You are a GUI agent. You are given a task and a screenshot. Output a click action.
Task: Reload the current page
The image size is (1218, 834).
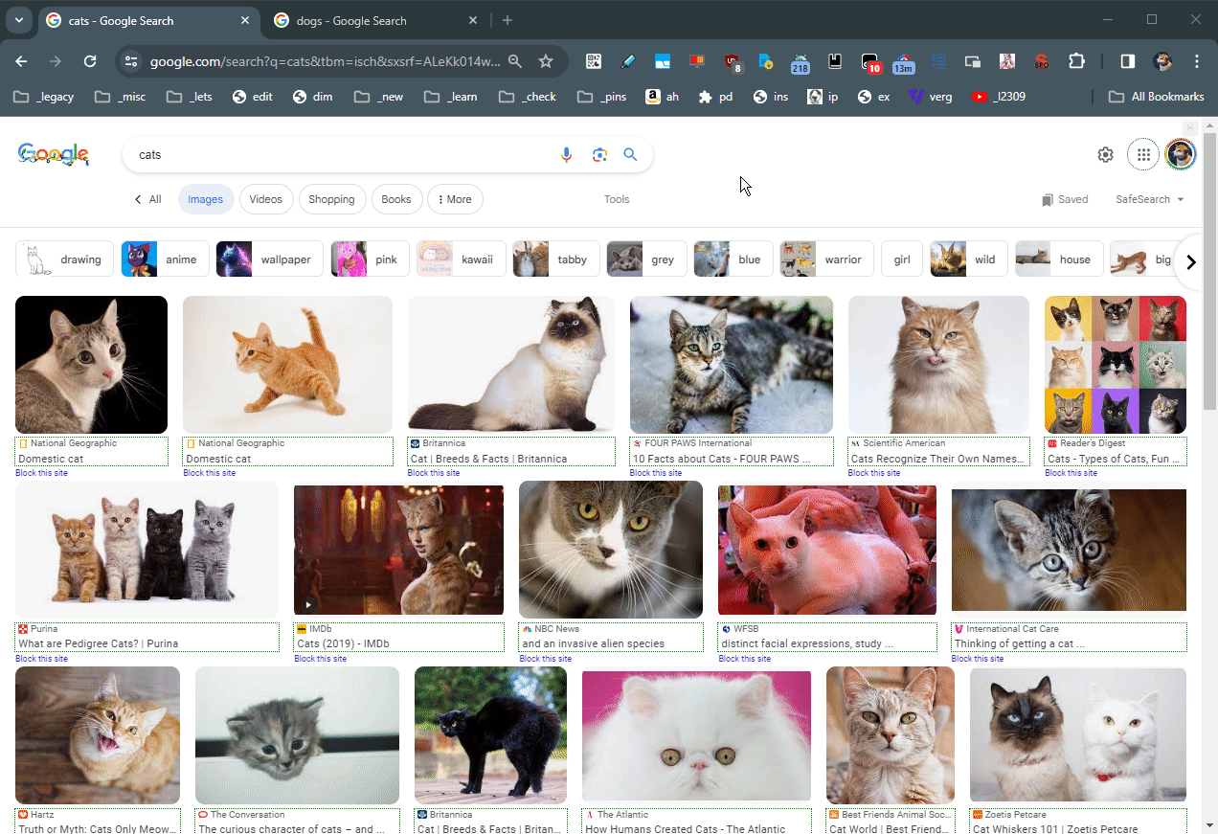tap(90, 61)
